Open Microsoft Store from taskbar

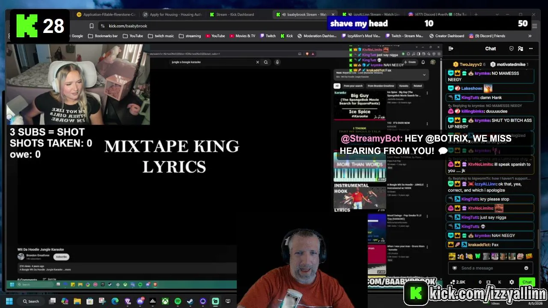(x=89, y=301)
